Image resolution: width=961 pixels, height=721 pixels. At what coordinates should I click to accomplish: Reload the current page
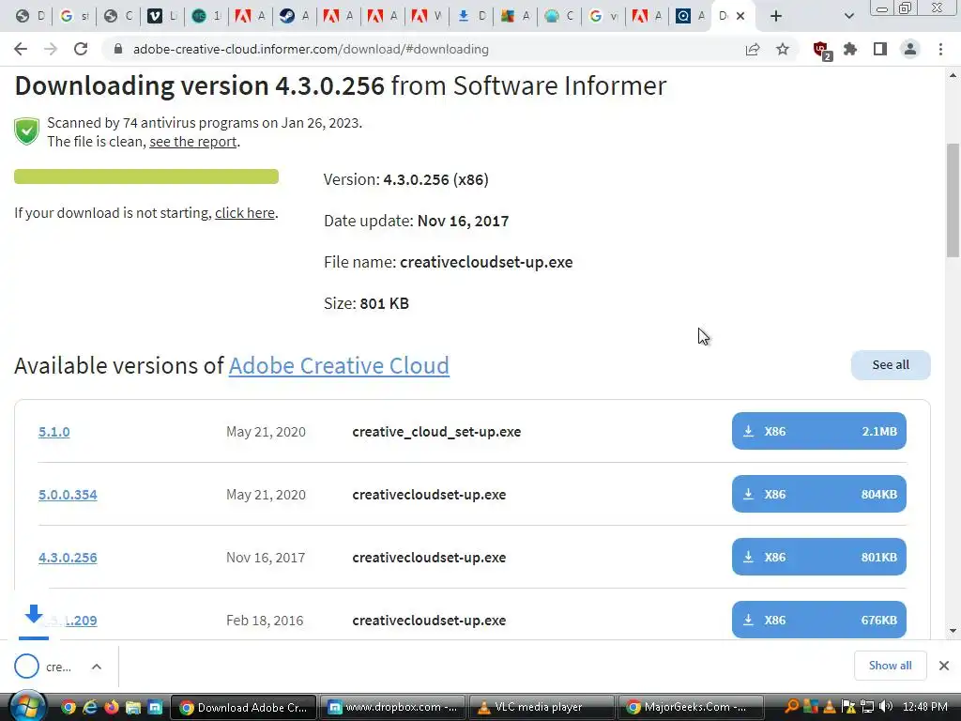pyautogui.click(x=81, y=49)
